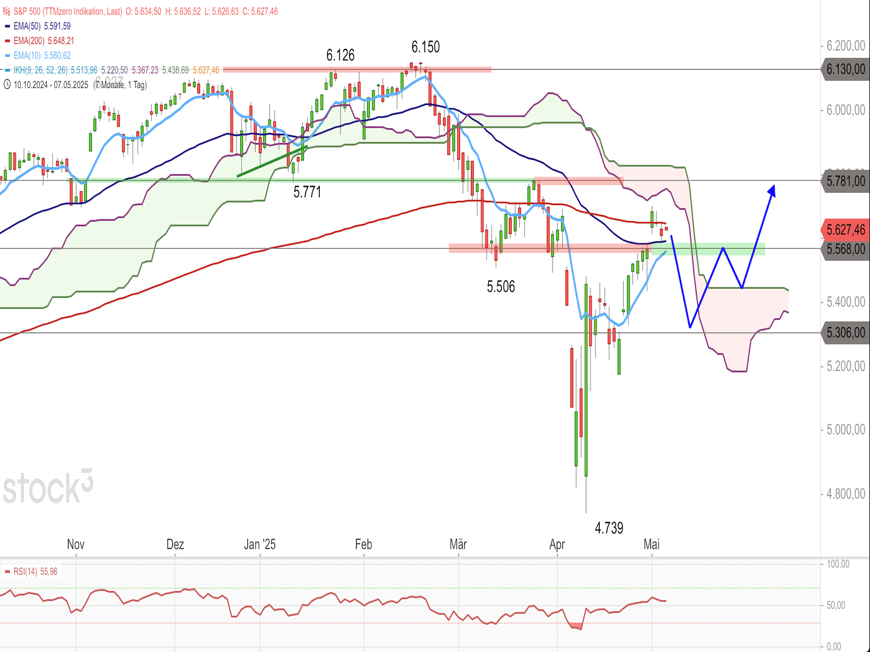Viewport: 870px width, 652px height.
Task: Click IKH value 5.513,96 in legend
Action: point(84,70)
